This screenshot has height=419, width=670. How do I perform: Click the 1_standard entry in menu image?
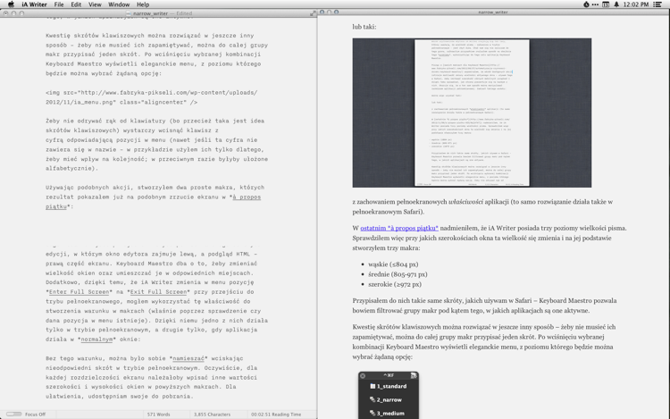(x=391, y=386)
